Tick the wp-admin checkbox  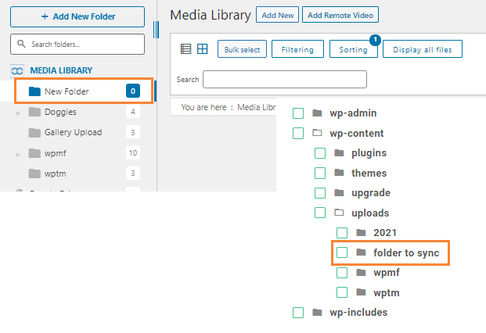[298, 113]
